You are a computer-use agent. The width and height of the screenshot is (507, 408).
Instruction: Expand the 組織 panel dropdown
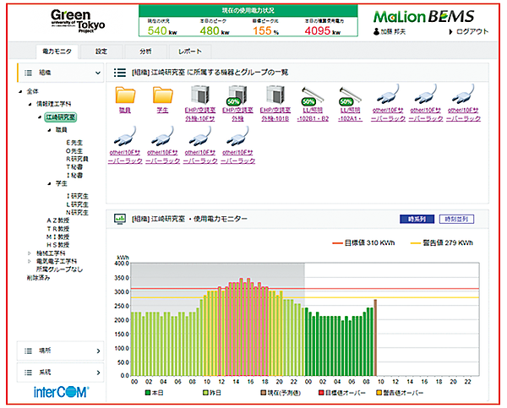98,73
